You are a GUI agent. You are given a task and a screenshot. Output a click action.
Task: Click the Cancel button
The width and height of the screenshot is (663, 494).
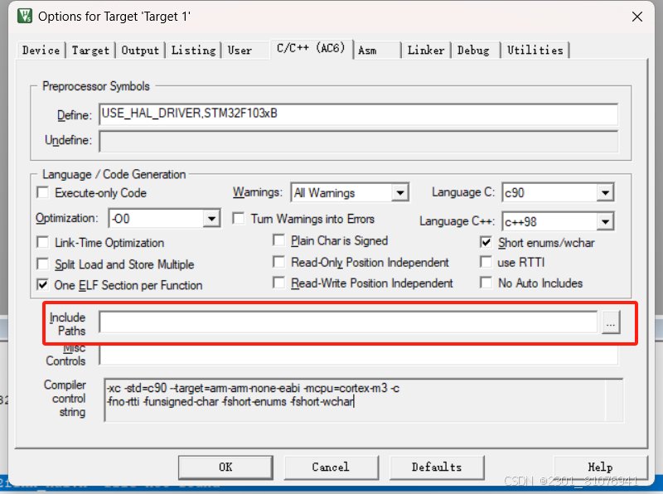tap(331, 467)
